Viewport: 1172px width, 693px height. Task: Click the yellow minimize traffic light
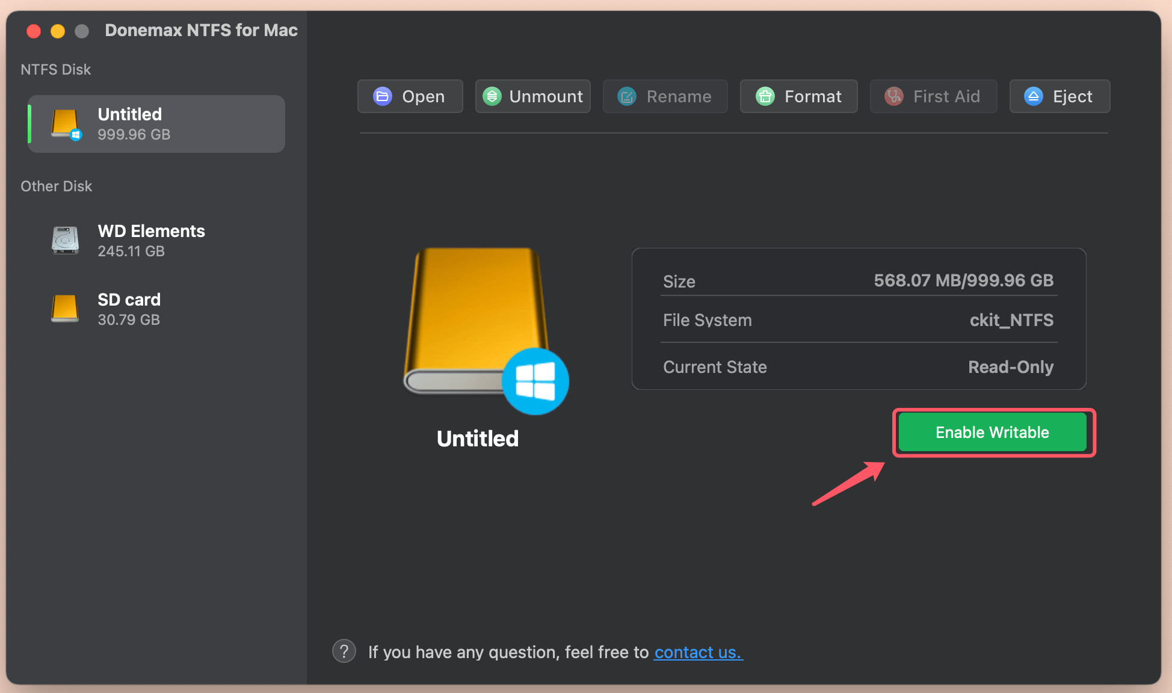(x=58, y=31)
